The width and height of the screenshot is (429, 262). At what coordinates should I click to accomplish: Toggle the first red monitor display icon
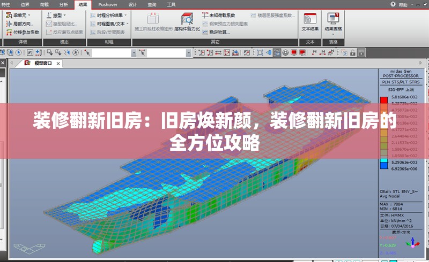tap(294, 52)
